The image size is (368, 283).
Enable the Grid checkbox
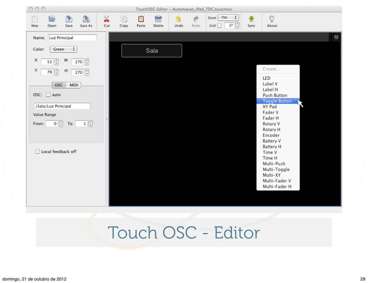click(x=219, y=26)
